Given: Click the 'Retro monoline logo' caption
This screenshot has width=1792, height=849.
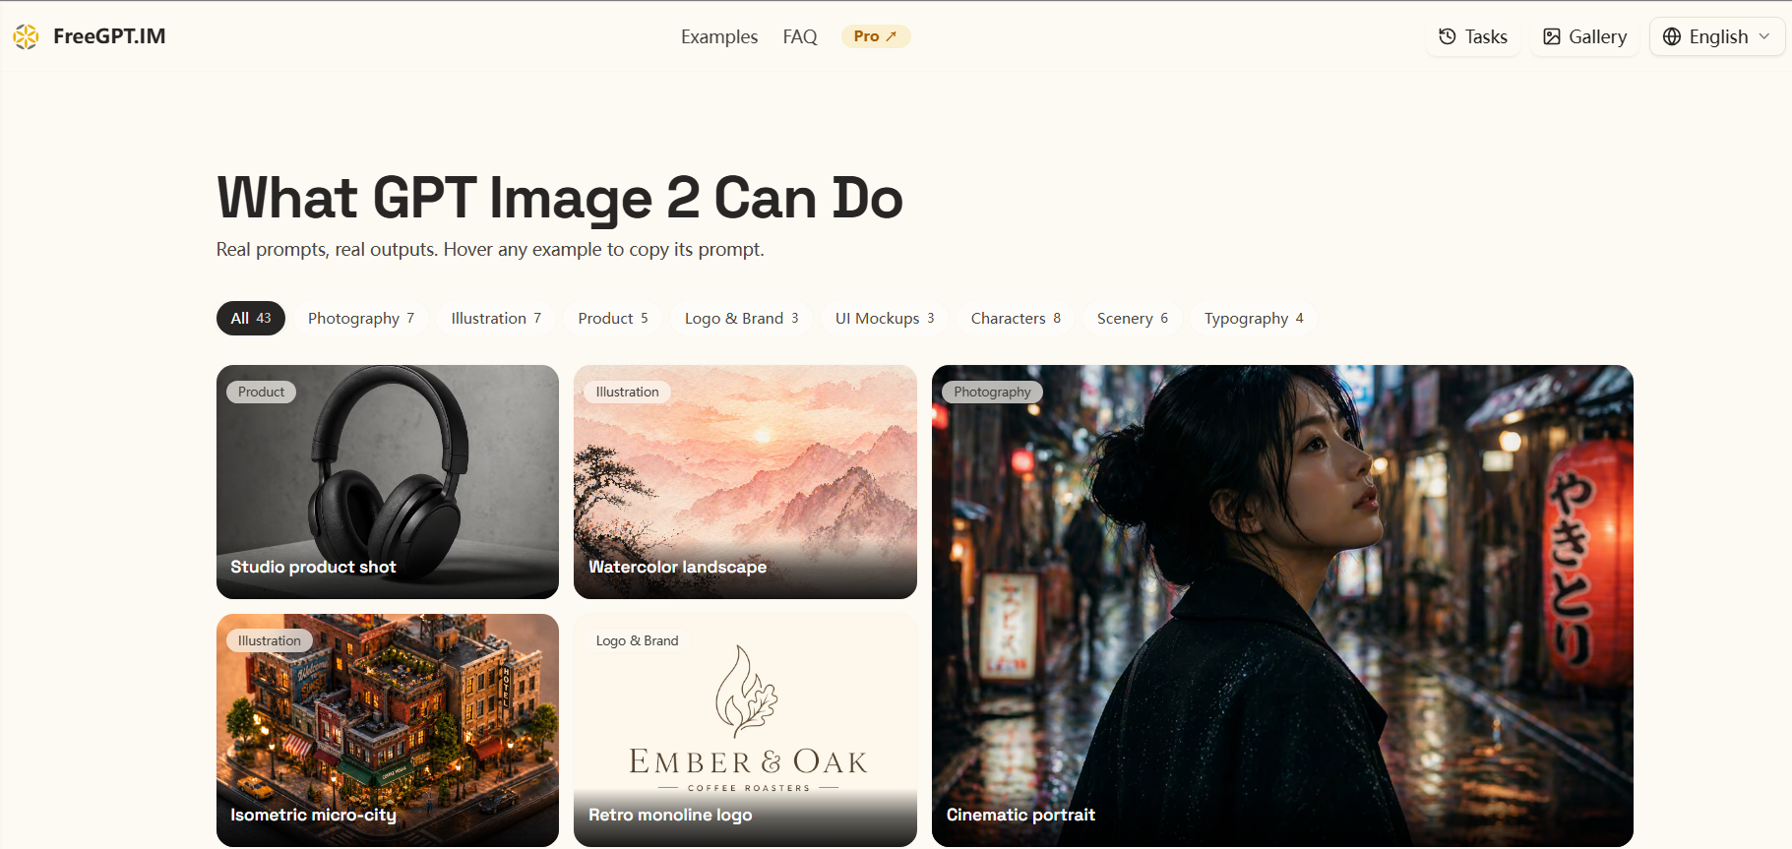Looking at the screenshot, I should pos(670,815).
